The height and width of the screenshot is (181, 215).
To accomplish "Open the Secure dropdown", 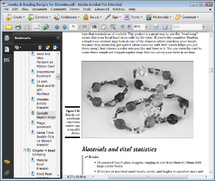I will (x=92, y=17).
